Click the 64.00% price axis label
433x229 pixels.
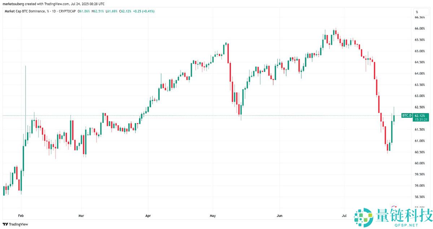[420, 73]
